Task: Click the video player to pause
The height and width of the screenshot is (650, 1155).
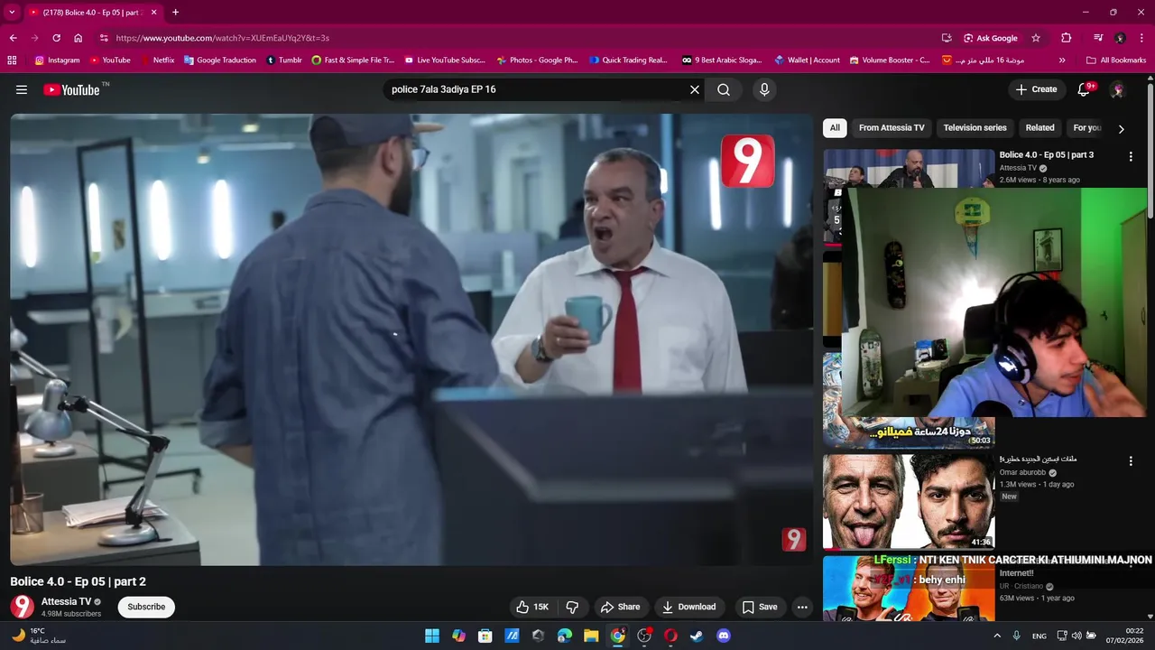Action: click(411, 339)
